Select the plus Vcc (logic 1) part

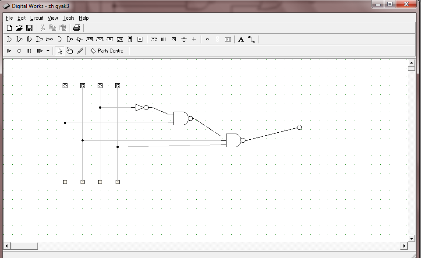pos(194,39)
